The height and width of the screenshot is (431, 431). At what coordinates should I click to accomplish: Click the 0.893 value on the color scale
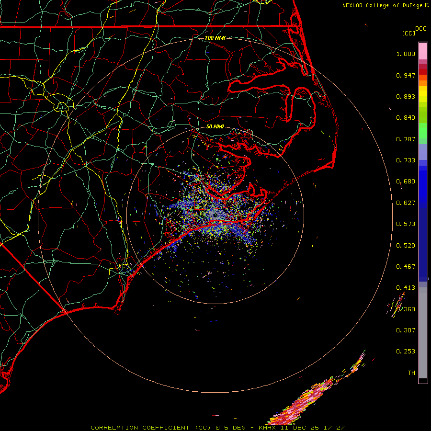406,96
